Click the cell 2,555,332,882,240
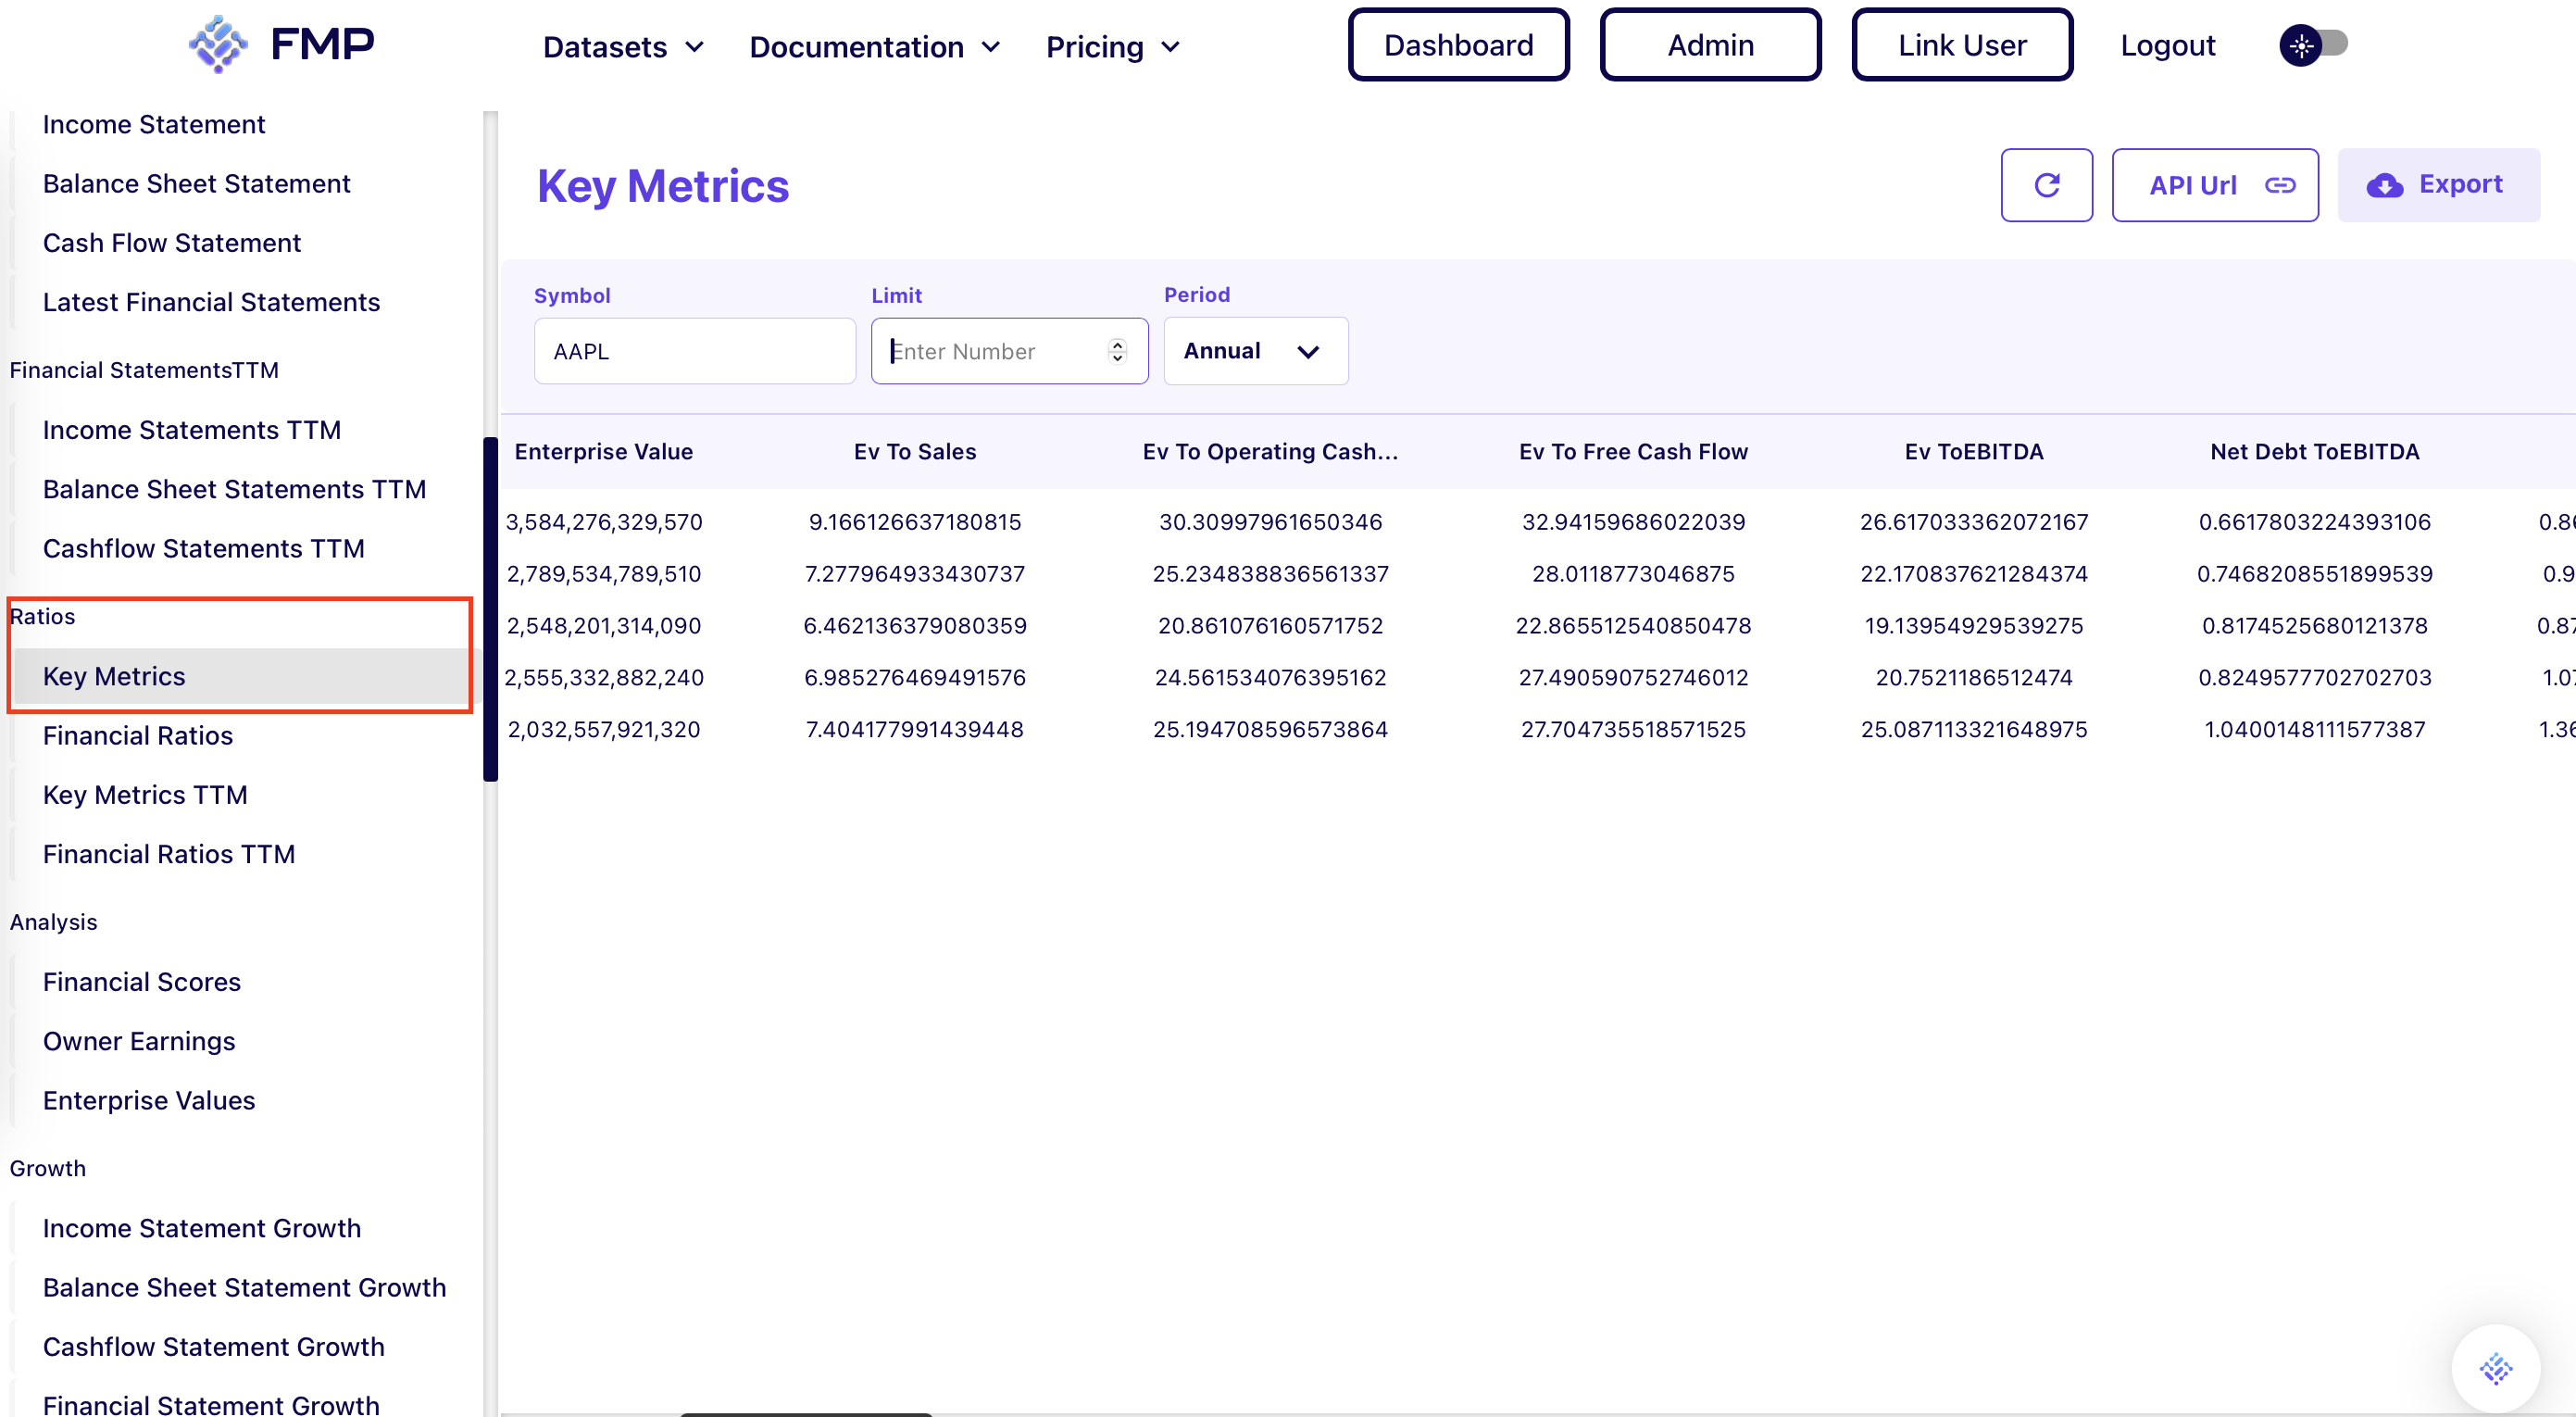The width and height of the screenshot is (2576, 1417). pyautogui.click(x=604, y=678)
